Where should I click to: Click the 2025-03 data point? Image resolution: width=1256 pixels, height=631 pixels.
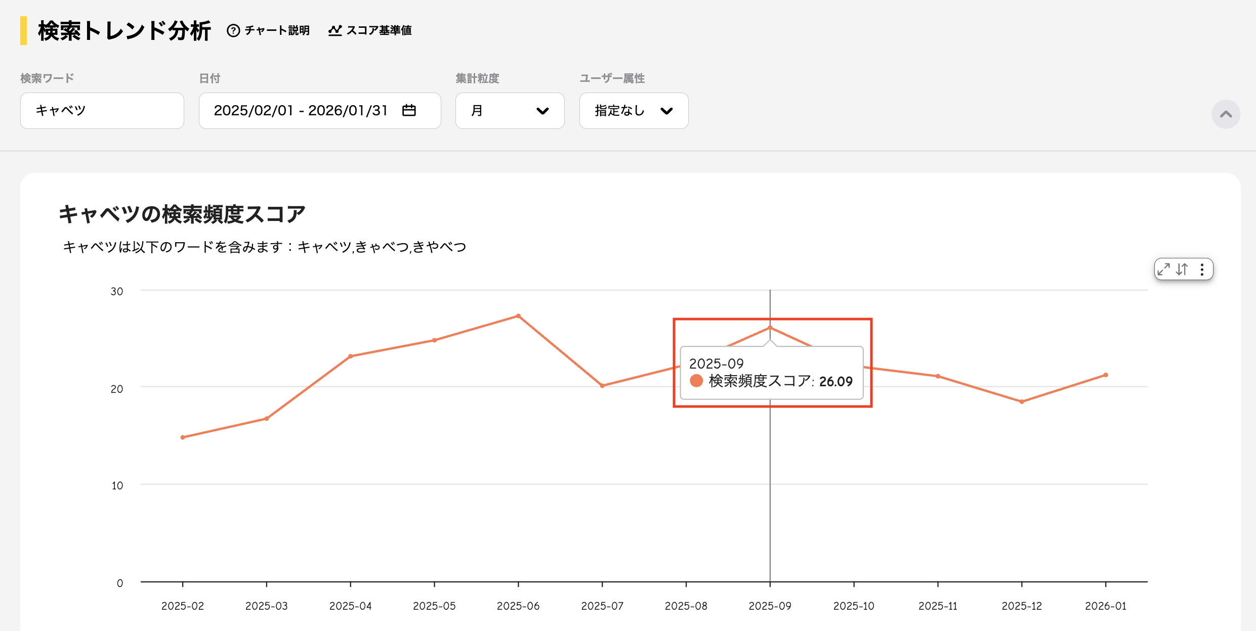[x=267, y=419]
